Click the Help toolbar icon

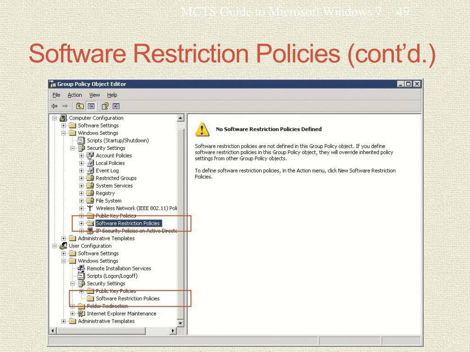click(105, 106)
